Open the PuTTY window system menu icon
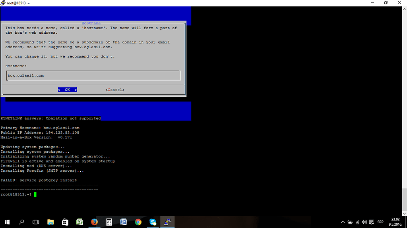This screenshot has width=407, height=228. tap(3, 3)
